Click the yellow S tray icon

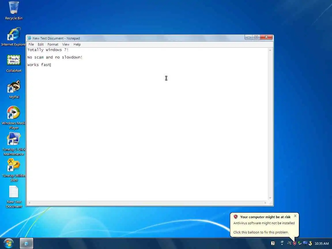310,243
